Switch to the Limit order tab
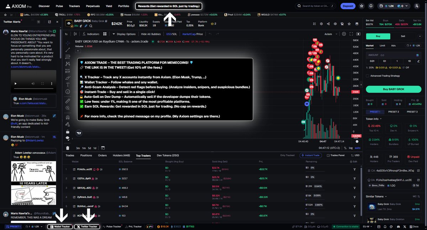 [382, 46]
